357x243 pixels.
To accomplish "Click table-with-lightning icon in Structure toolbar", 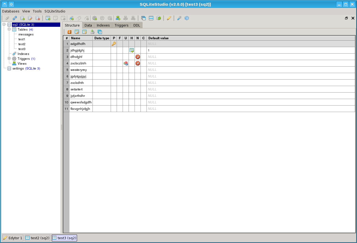I will [85, 32].
